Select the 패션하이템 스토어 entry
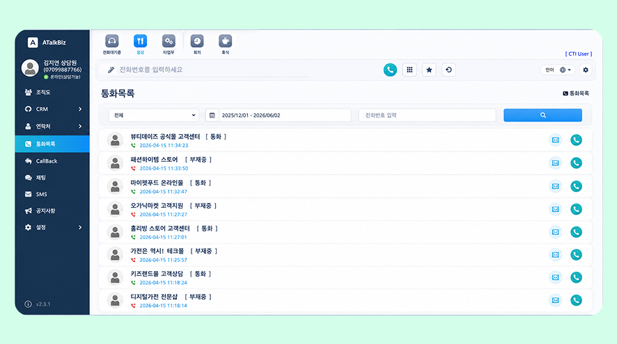Screen dimensions: 617x344 pyautogui.click(x=345, y=163)
